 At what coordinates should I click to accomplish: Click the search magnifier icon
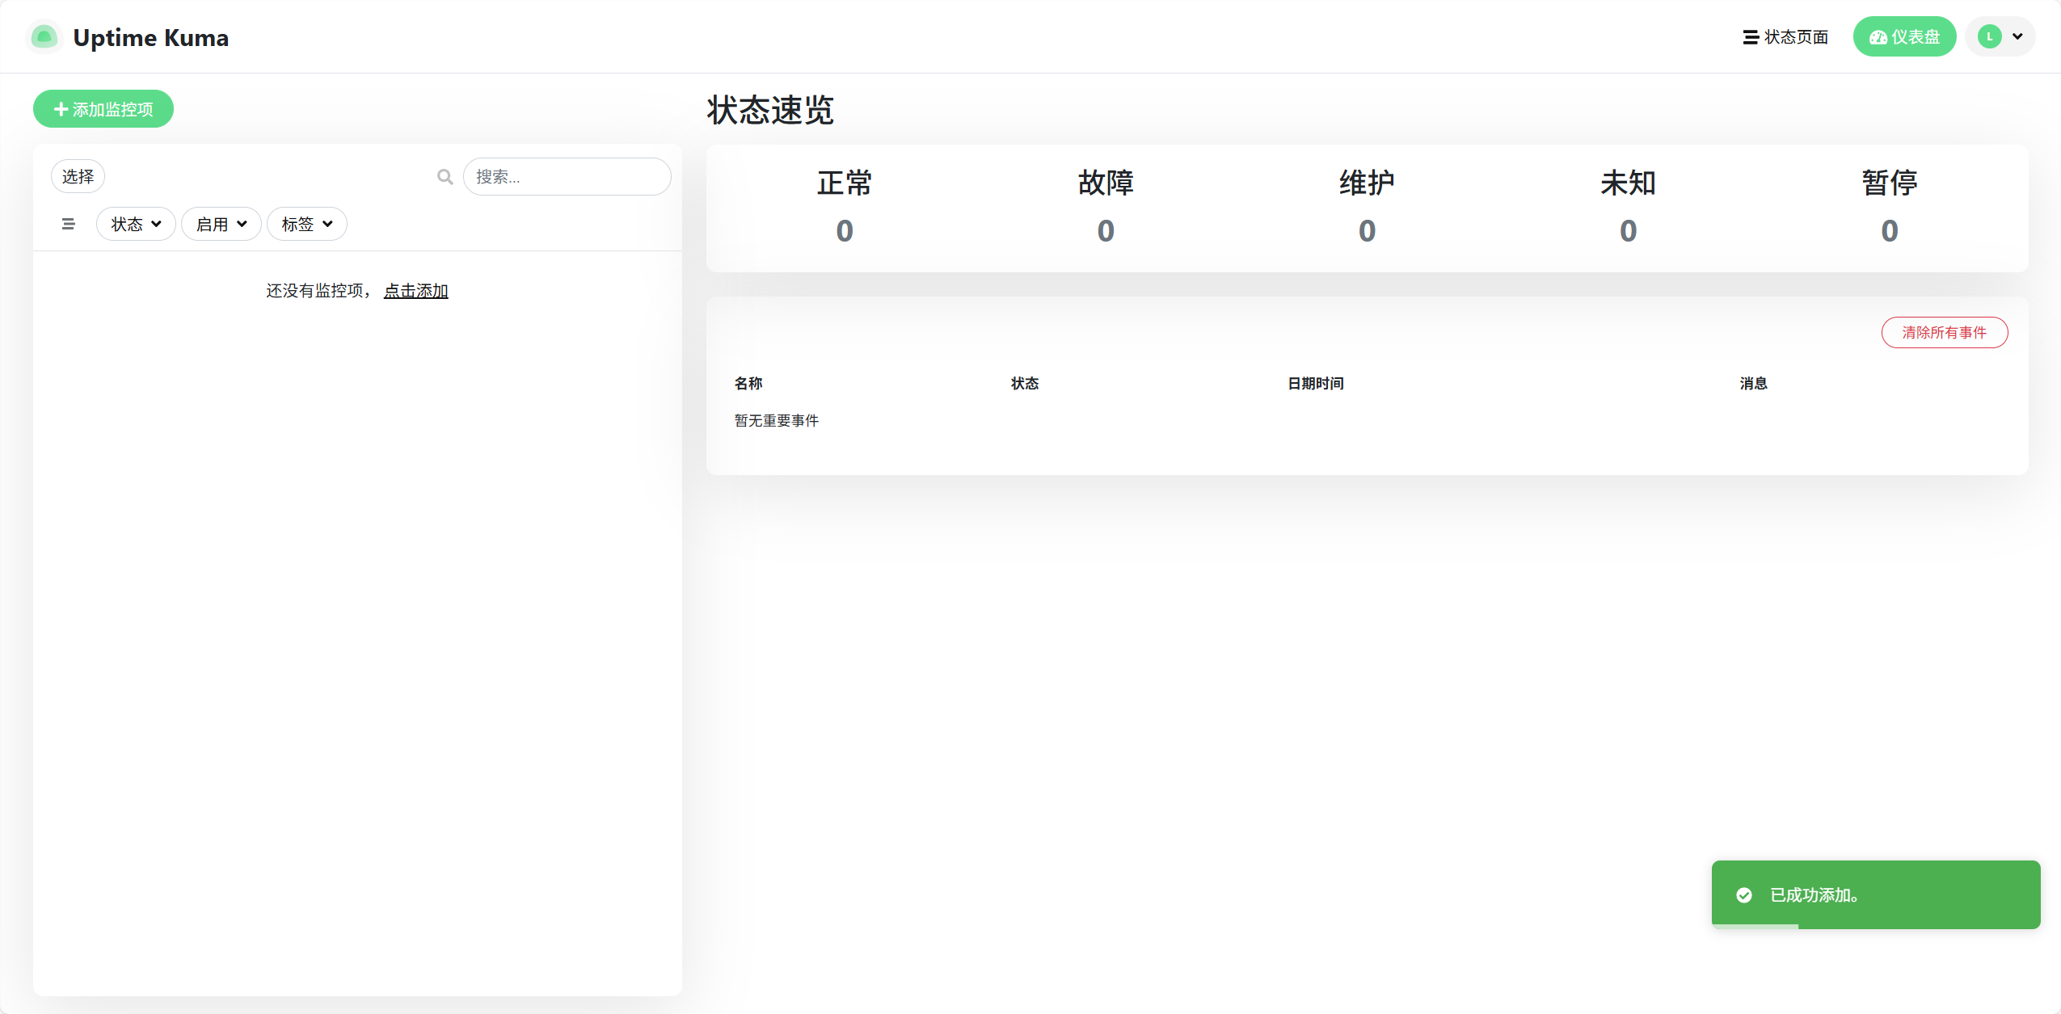click(x=445, y=176)
